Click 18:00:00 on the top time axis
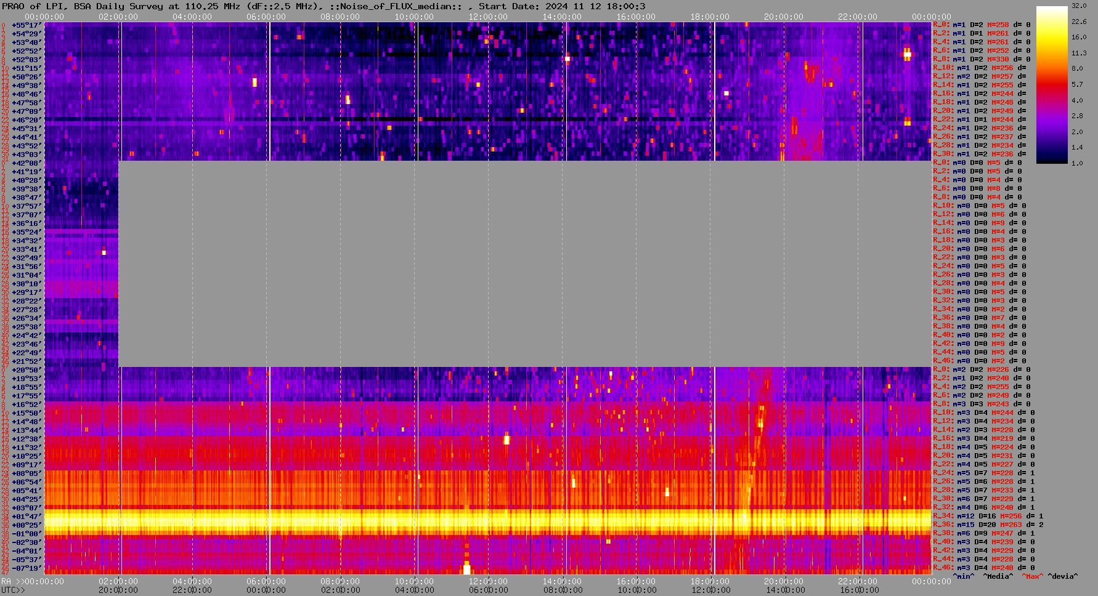The image size is (1098, 596). point(710,17)
